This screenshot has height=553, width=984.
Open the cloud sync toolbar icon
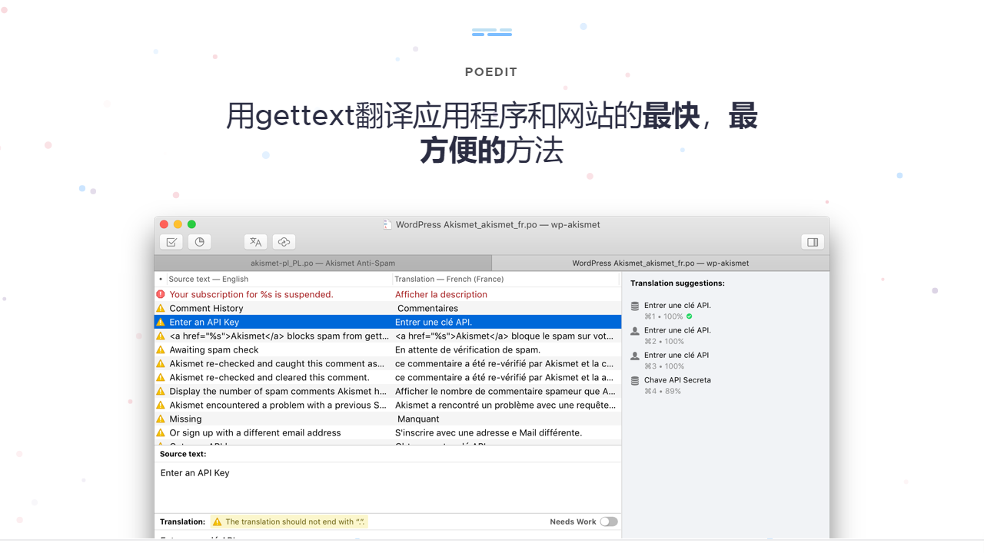[x=284, y=242]
